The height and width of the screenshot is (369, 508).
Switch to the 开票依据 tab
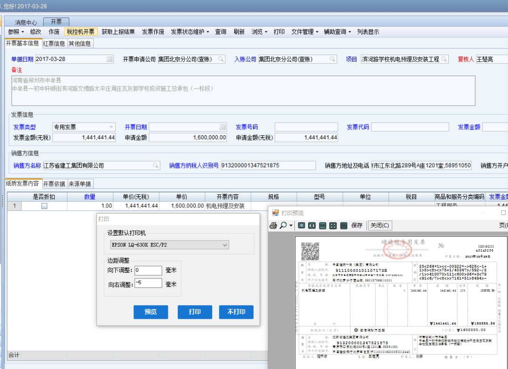pyautogui.click(x=54, y=184)
